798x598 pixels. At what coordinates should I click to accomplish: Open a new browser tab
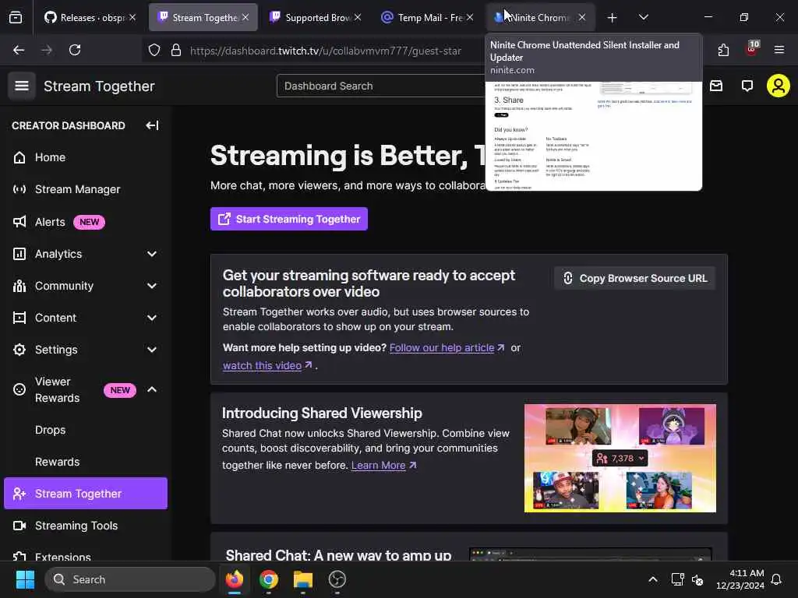point(613,18)
